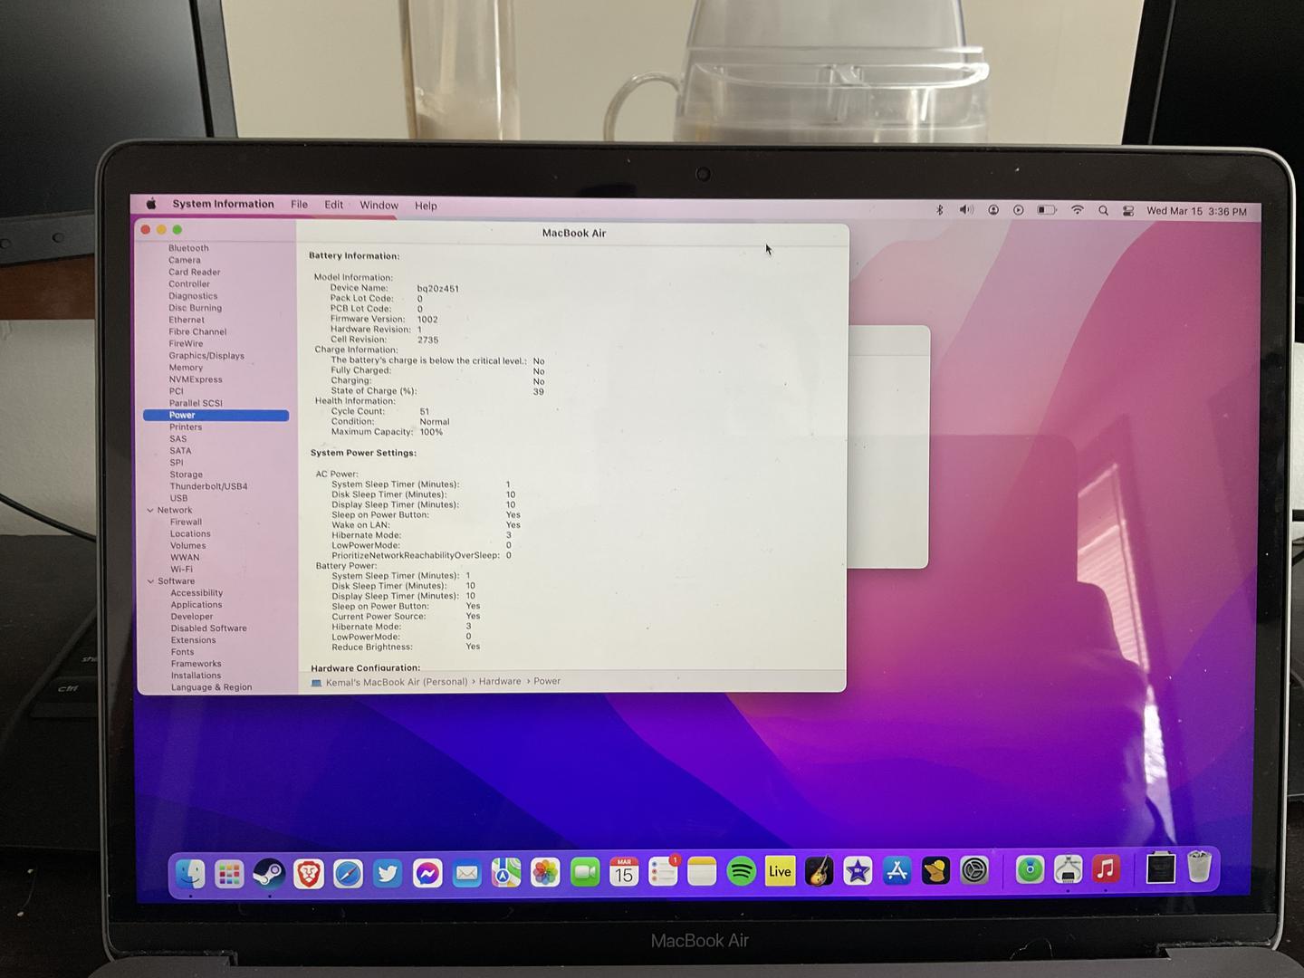Click Hardware in the path bar
Screen dimensions: 1304x978
[500, 682]
